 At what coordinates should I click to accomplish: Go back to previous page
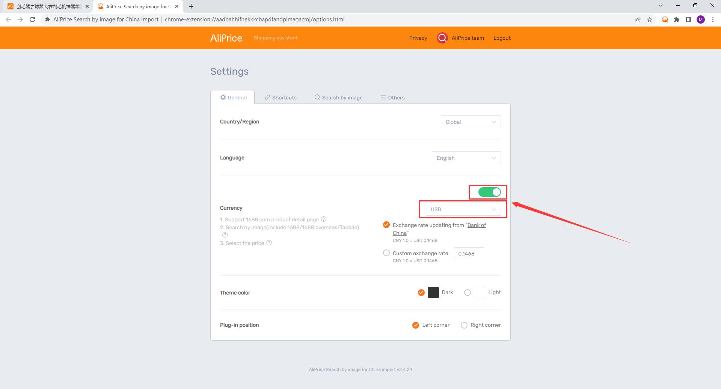pos(8,20)
